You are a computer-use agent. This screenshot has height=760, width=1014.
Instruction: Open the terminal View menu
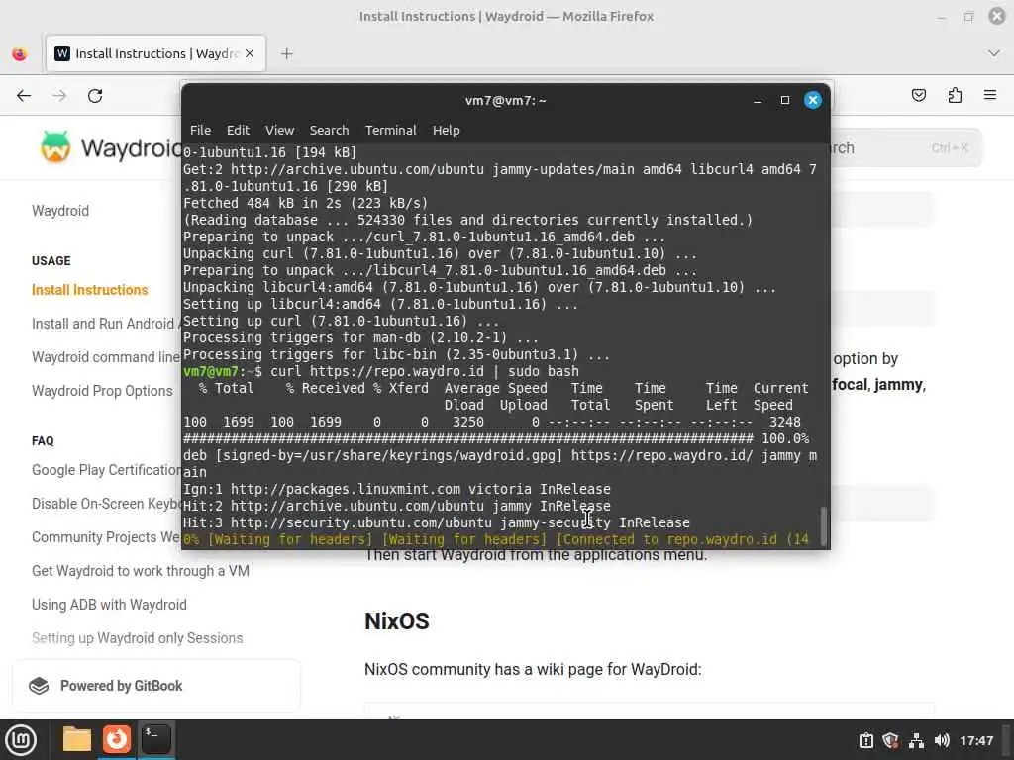(x=279, y=130)
